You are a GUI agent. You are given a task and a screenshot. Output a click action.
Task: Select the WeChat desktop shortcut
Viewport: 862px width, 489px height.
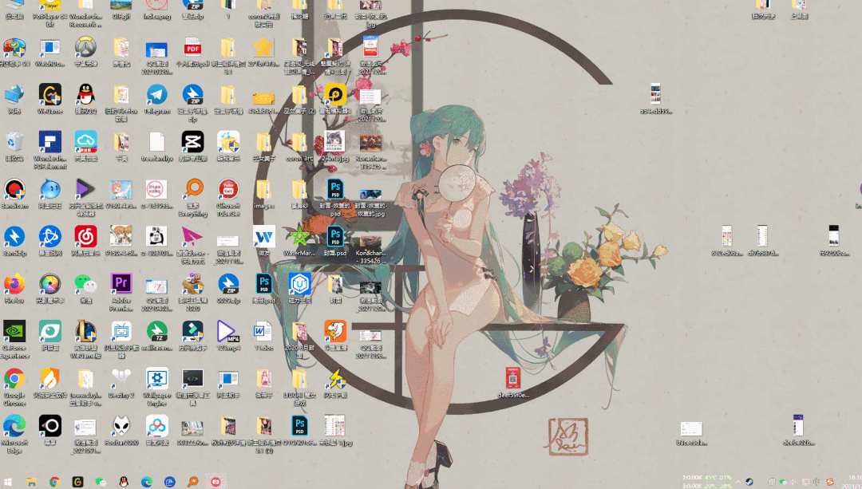(85, 288)
